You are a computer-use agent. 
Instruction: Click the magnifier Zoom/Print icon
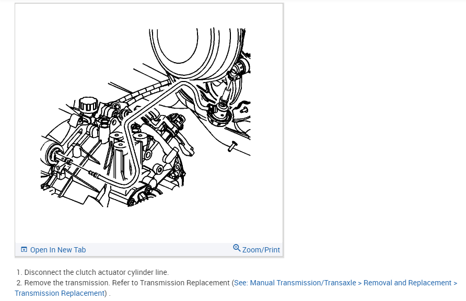(x=237, y=248)
